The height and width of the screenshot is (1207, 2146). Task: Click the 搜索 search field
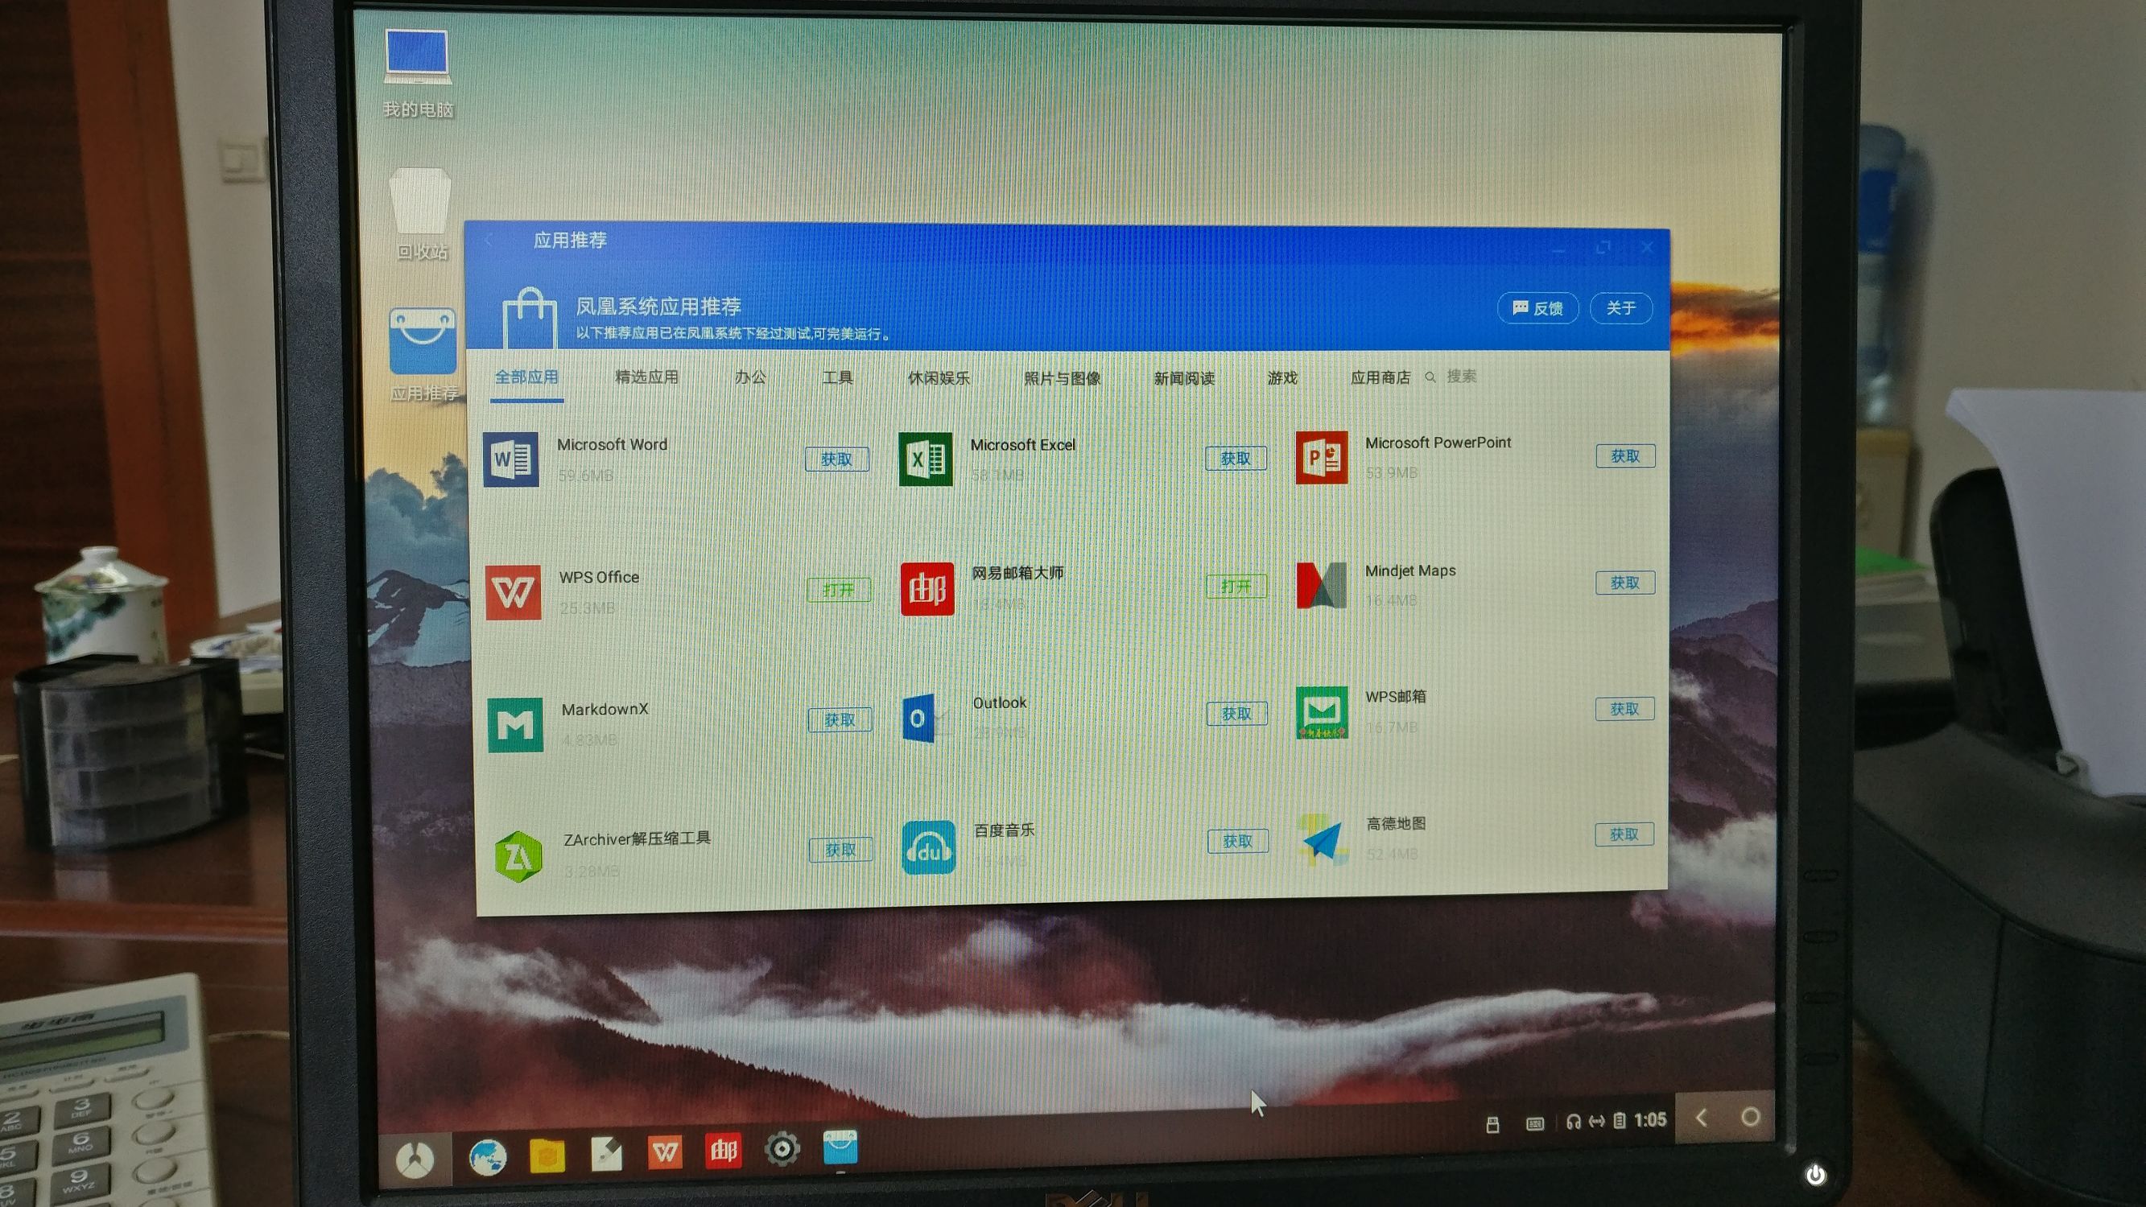(1461, 377)
